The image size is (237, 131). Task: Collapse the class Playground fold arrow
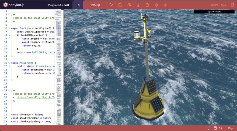click(9, 63)
